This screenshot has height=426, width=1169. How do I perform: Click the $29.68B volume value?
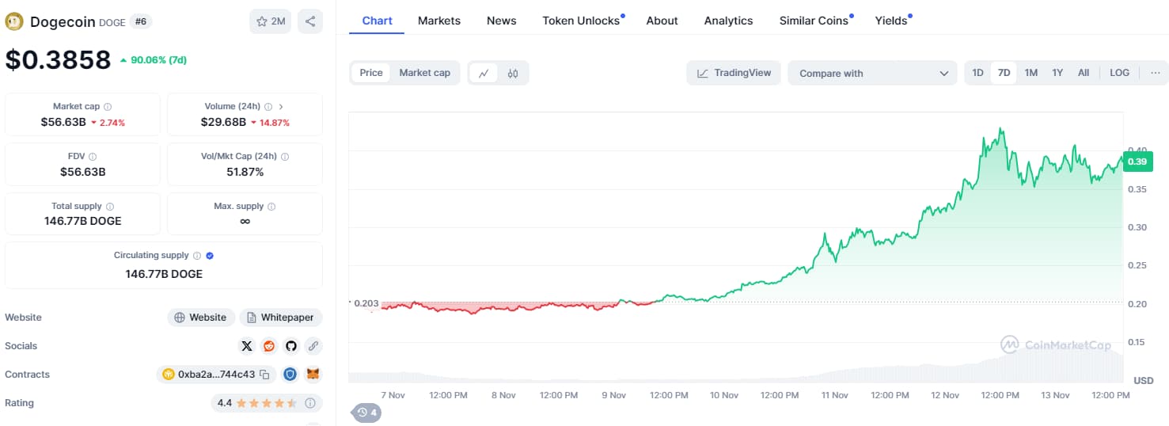[223, 122]
